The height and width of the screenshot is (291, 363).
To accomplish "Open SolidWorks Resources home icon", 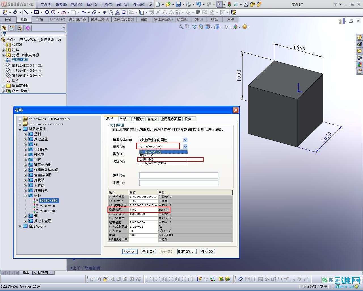I will [360, 38].
